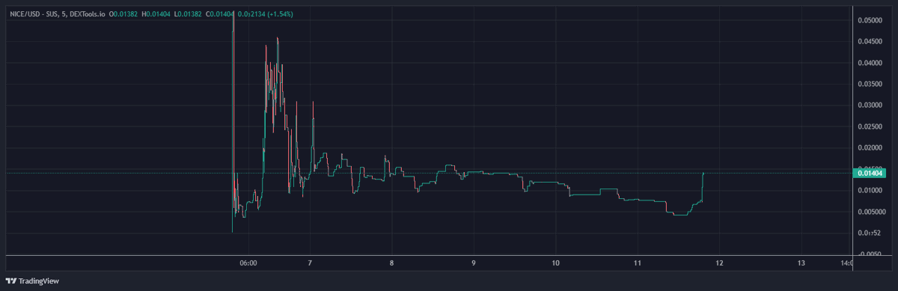This screenshot has width=898, height=291.
Task: Click the 0.05000 price axis label
Action: [870, 20]
